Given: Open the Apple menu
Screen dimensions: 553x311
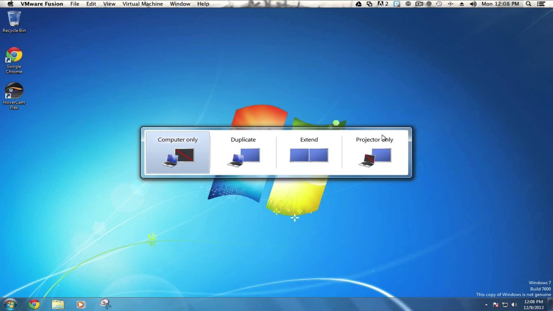Looking at the screenshot, I should (x=10, y=4).
